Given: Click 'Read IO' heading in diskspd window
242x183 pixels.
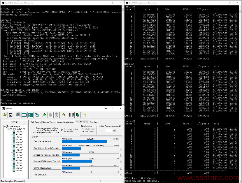Looking at the screenshot, I should pos(129,64).
